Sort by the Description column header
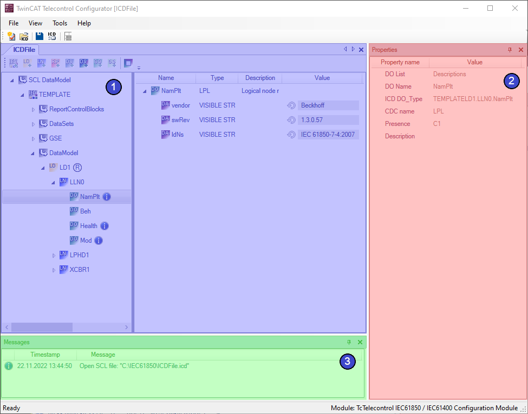The width and height of the screenshot is (528, 414). coord(260,78)
